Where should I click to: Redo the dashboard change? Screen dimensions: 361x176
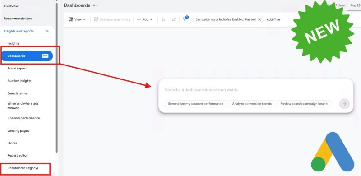click(x=174, y=19)
